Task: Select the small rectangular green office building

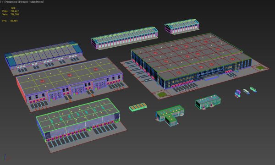Action: [x=208, y=102]
